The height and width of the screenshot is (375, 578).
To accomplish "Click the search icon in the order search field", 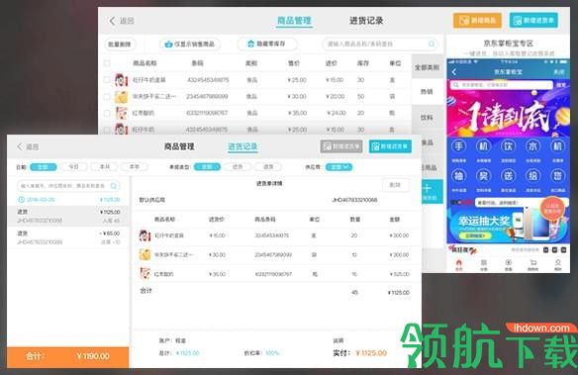I will (114, 186).
